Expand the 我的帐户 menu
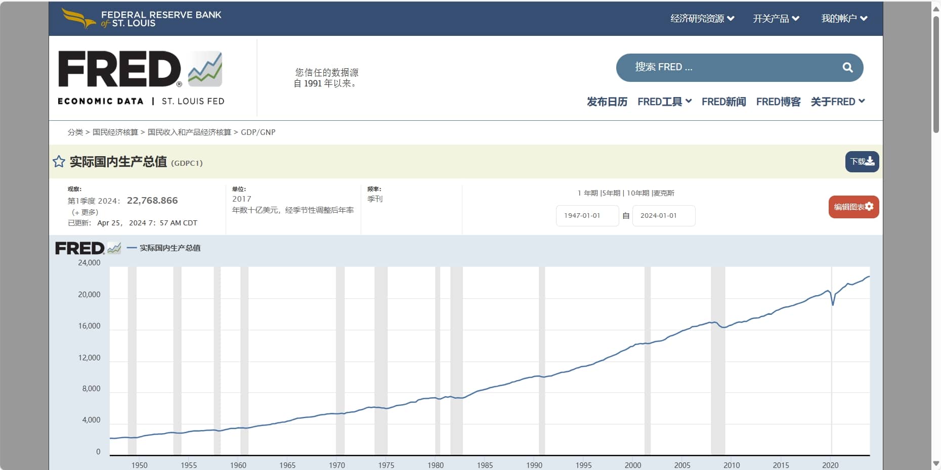 coord(844,19)
